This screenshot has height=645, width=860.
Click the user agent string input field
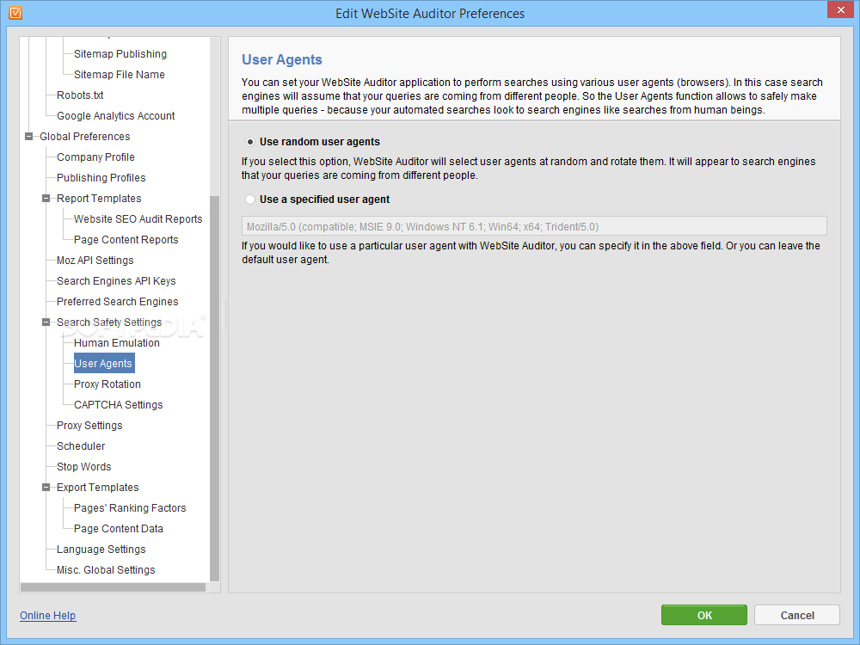click(x=534, y=226)
